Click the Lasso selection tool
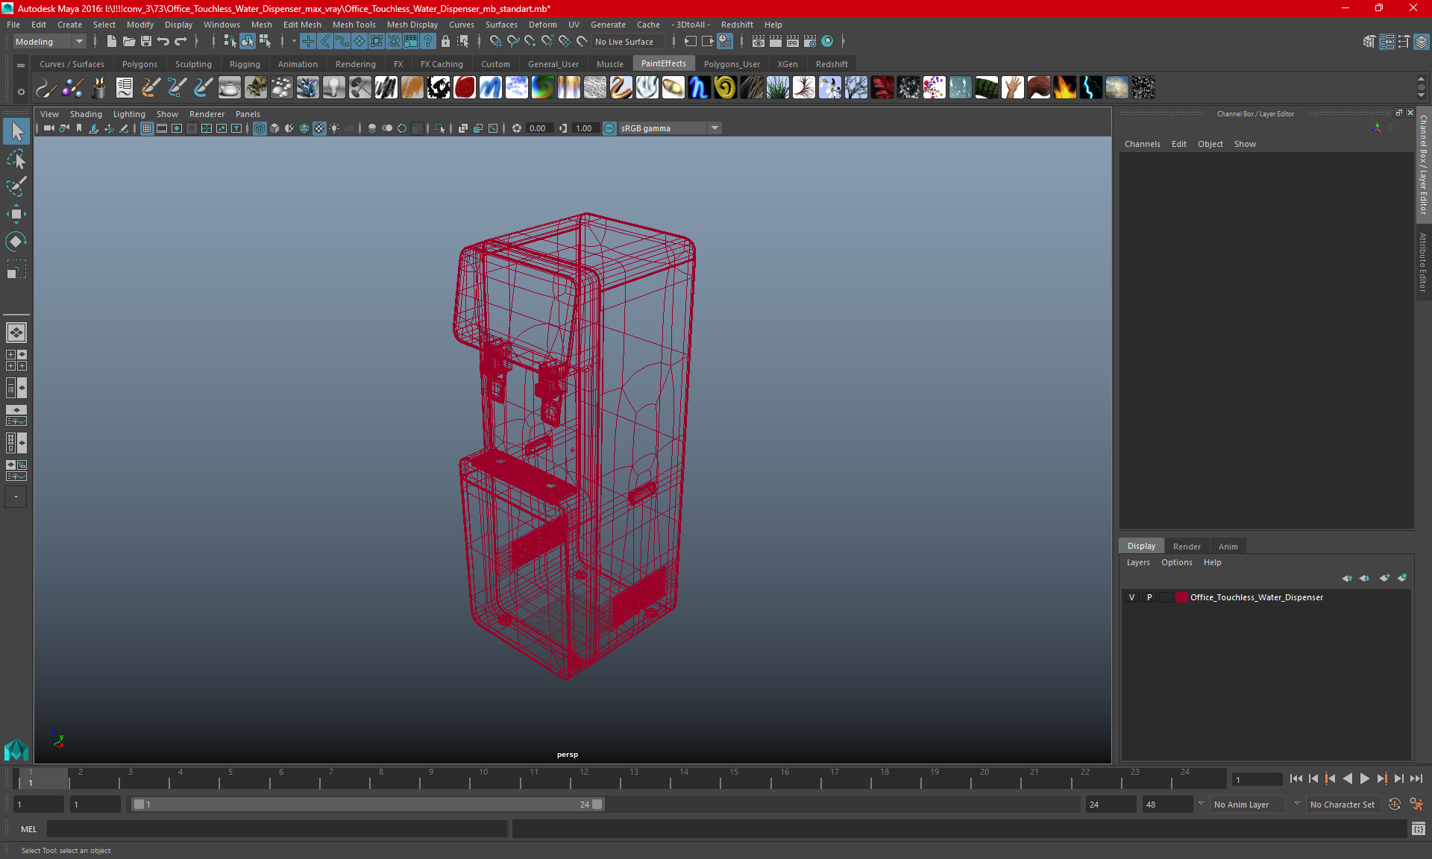 (16, 159)
